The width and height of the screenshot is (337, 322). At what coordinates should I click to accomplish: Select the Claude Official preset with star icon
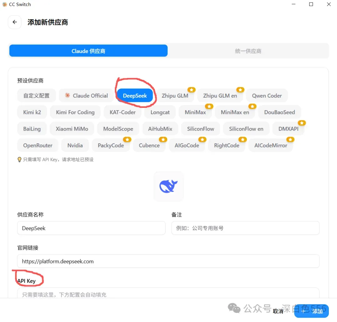[86, 95]
